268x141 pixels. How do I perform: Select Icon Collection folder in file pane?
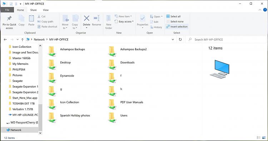tap(64, 104)
